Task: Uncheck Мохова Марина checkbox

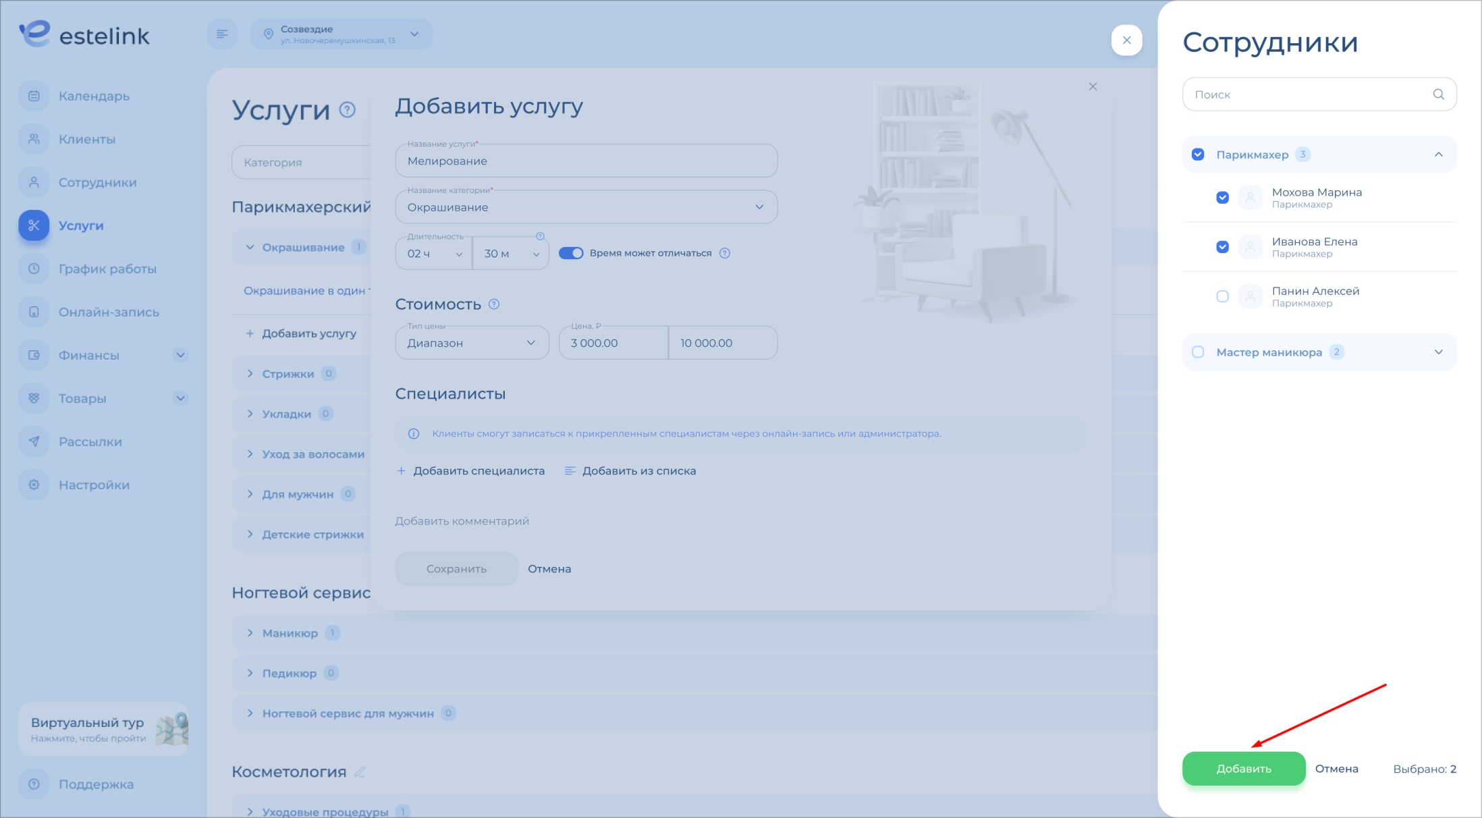Action: click(x=1222, y=198)
